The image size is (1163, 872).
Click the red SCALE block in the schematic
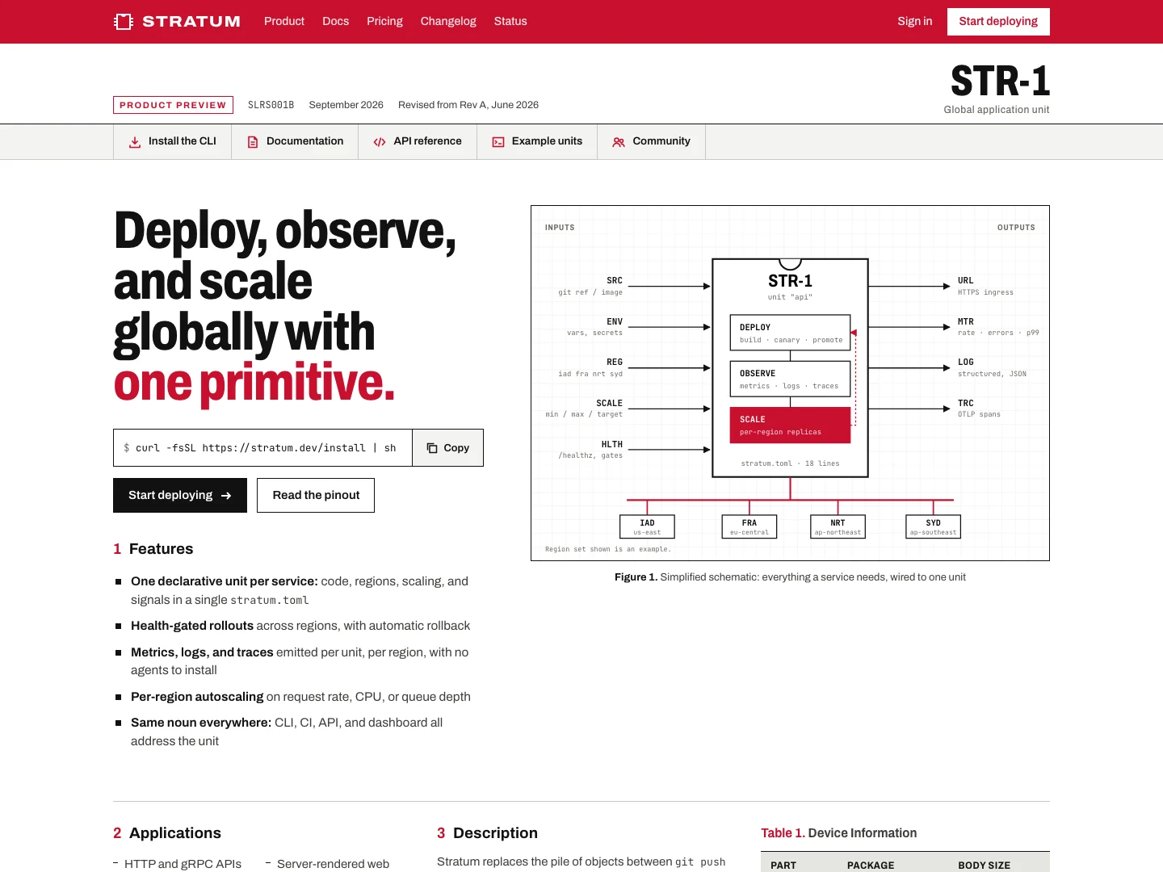[x=790, y=425]
